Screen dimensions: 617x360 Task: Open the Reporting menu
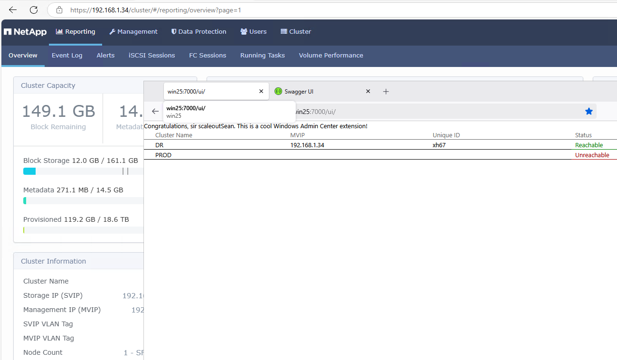coord(76,32)
